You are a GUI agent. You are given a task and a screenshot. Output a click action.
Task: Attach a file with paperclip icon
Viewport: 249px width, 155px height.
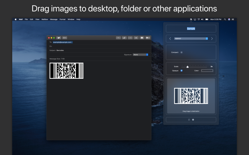[x=124, y=38]
